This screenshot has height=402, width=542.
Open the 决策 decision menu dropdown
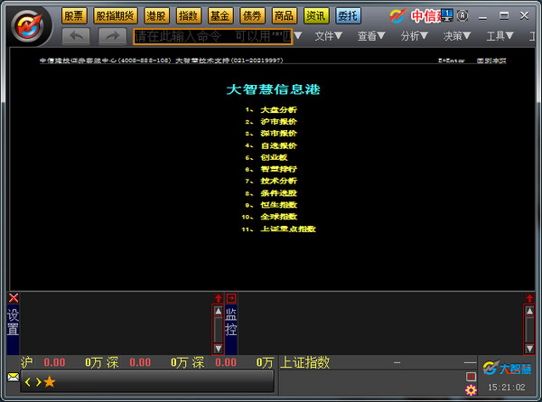click(x=457, y=36)
